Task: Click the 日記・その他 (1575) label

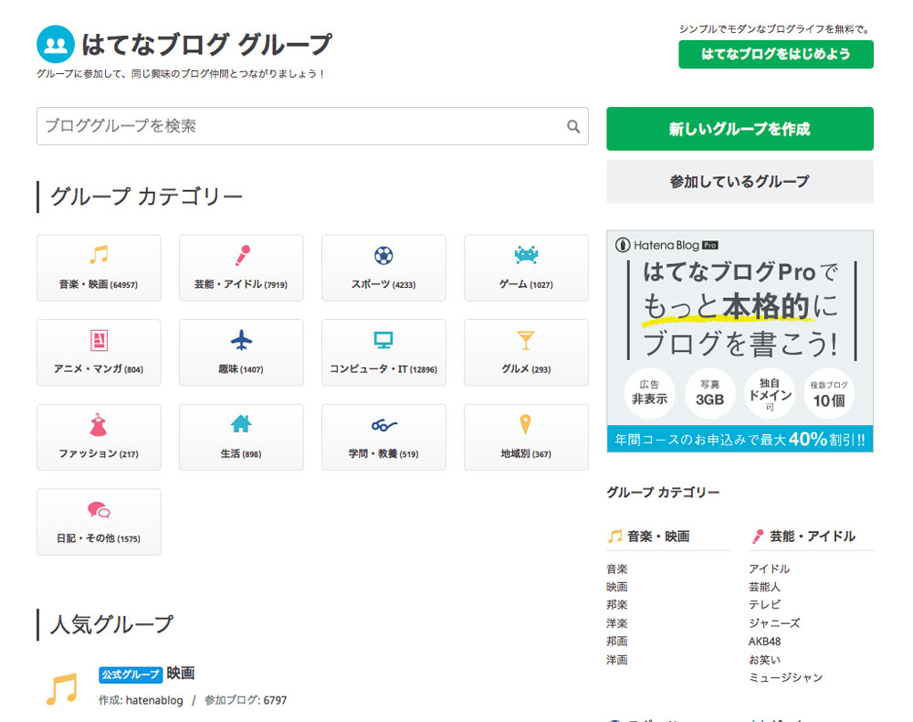Action: pyautogui.click(x=99, y=538)
